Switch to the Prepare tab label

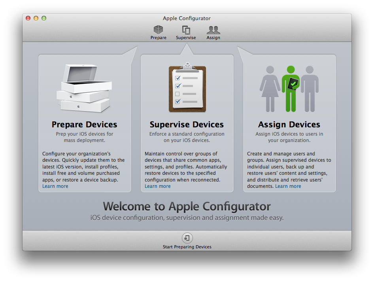click(158, 38)
